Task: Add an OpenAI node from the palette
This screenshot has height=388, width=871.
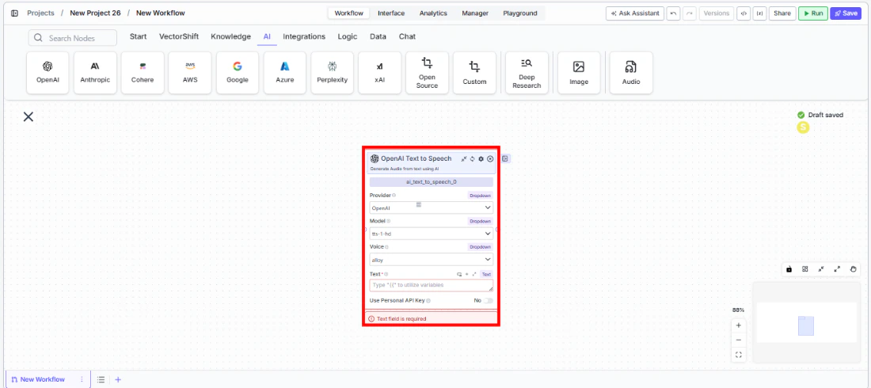Action: click(48, 73)
